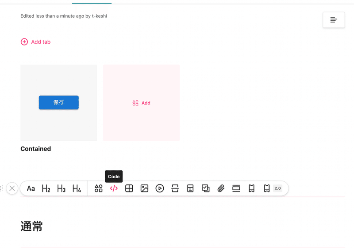Insert a do/don't checklist block

click(x=206, y=188)
